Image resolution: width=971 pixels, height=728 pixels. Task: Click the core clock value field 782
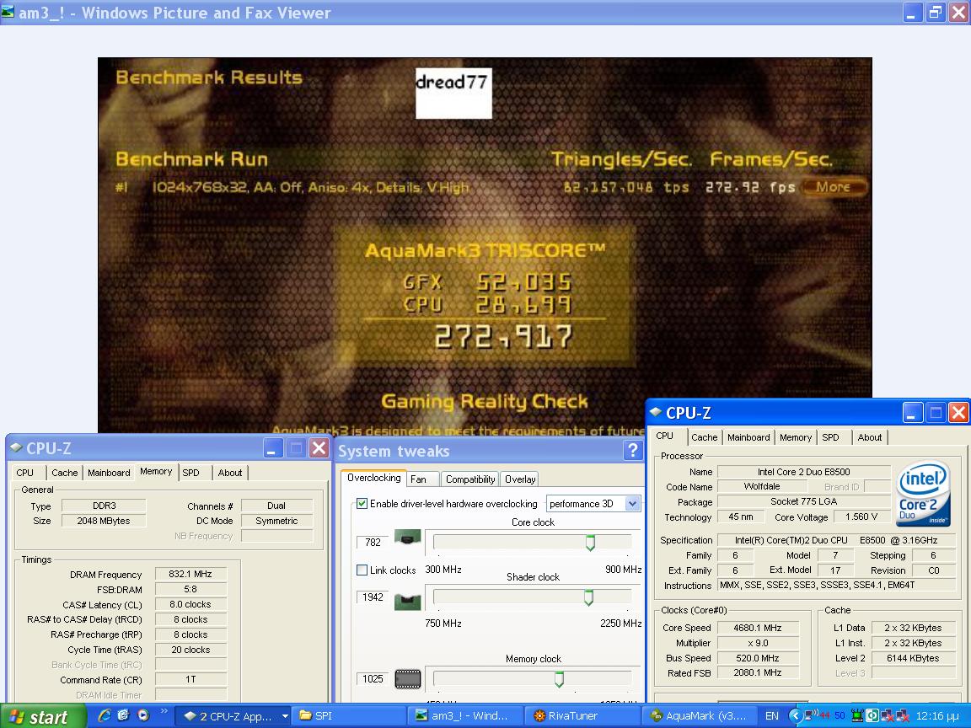click(x=373, y=543)
